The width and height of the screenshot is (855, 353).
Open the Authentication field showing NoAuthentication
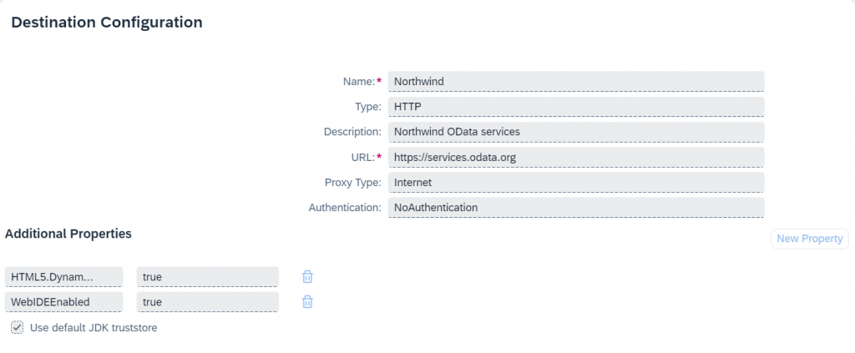click(x=576, y=208)
